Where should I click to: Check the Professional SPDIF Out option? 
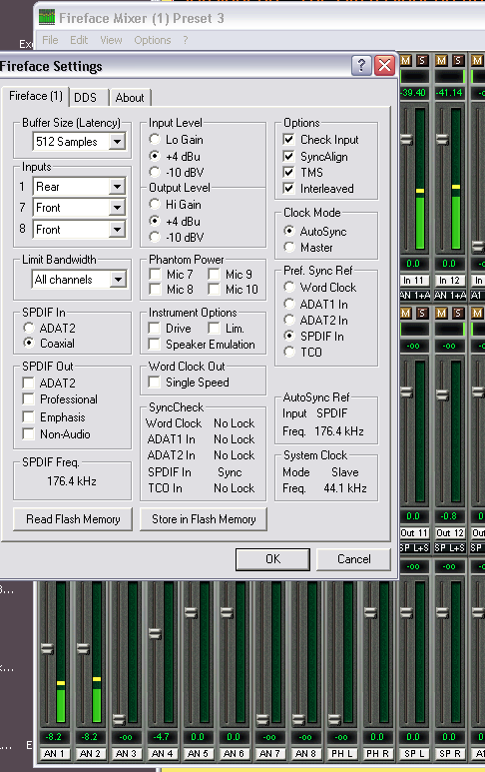(x=29, y=398)
